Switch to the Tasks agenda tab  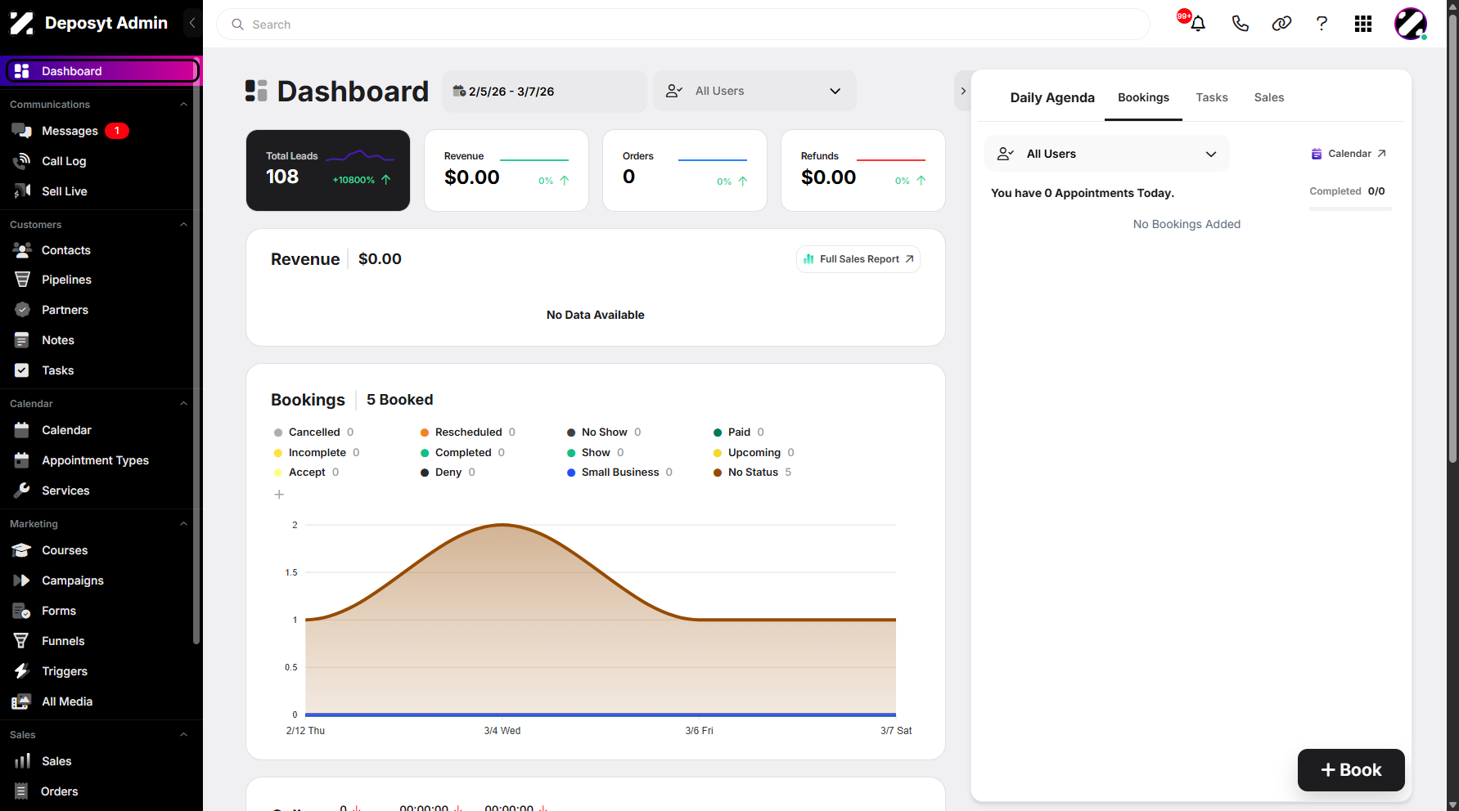pyautogui.click(x=1211, y=97)
